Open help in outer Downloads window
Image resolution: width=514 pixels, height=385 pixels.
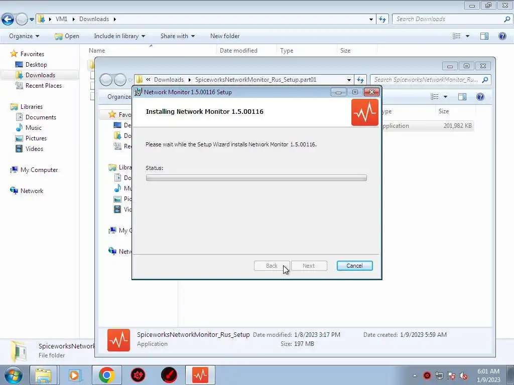tap(502, 36)
